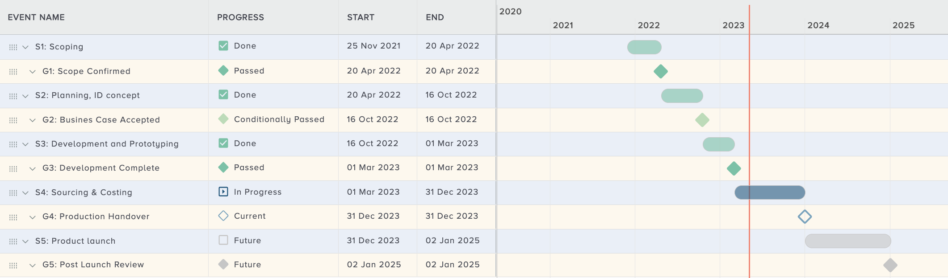The width and height of the screenshot is (948, 278).
Task: Click the PROGRESS column header
Action: [240, 17]
